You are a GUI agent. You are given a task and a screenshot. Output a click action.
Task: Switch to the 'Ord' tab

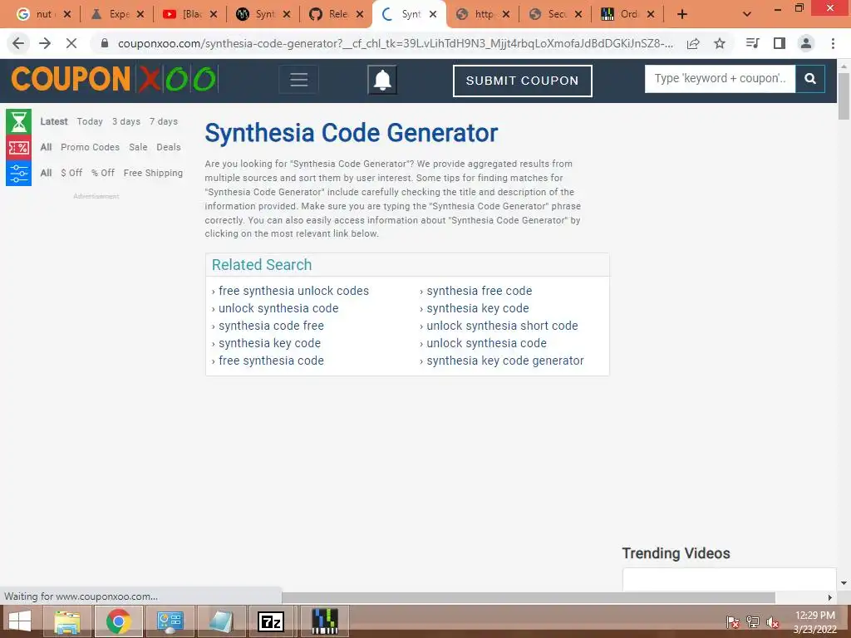click(627, 14)
